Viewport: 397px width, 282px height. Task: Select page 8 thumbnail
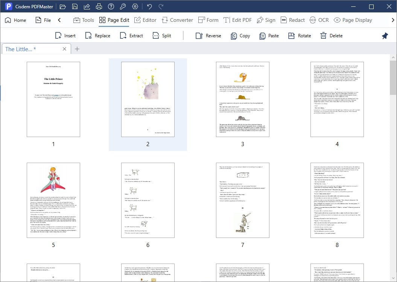tap(337, 200)
